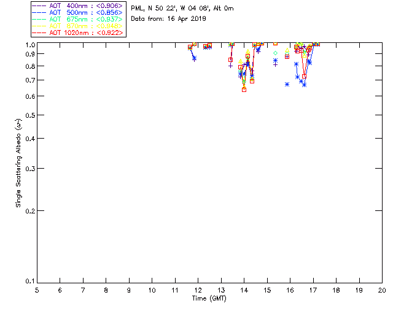Click the lowest red square marker near 14:00

tap(244, 90)
